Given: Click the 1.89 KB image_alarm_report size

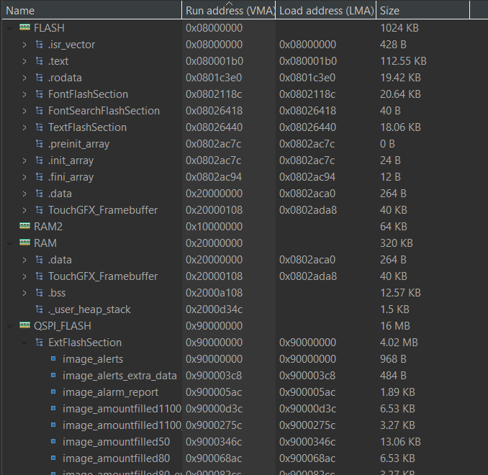Looking at the screenshot, I should tap(398, 392).
